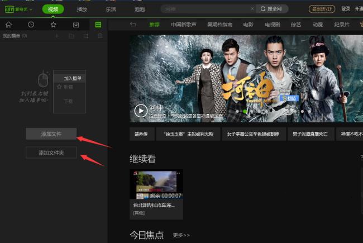
Task: Open 女子掌掴公交车色狼 news link
Action: coord(253,134)
